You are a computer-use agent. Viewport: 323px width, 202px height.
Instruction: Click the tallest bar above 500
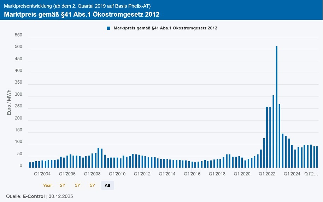click(276, 106)
